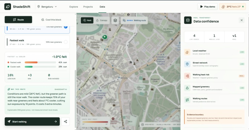Click the ShadeShift leaf logo
This screenshot has height=130, width=249.
8,7
